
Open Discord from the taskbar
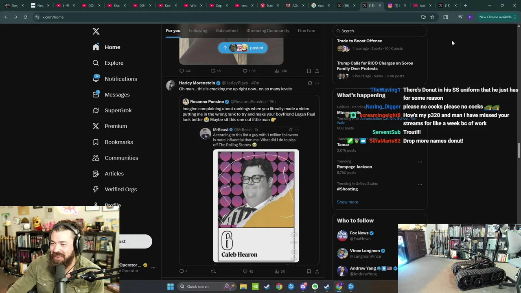pos(303,286)
